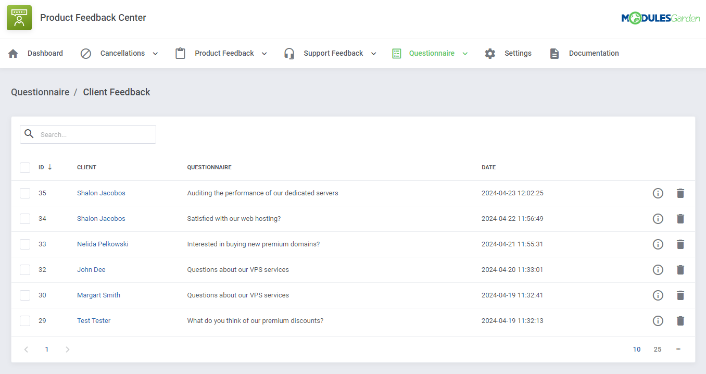Image resolution: width=706 pixels, height=374 pixels.
Task: Check the row checkbox for ID 33
Action: click(x=24, y=244)
